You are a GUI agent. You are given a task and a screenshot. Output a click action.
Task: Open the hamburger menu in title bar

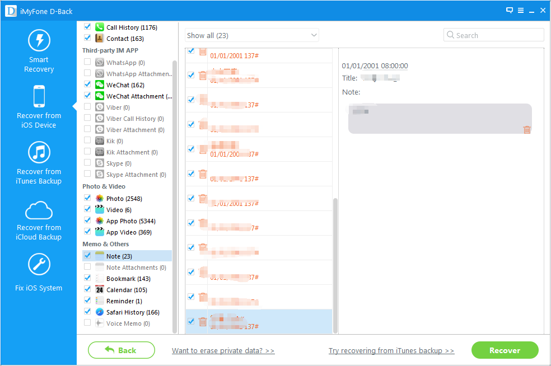(521, 11)
